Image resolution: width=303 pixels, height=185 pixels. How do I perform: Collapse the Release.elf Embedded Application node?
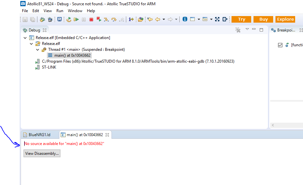click(x=25, y=38)
